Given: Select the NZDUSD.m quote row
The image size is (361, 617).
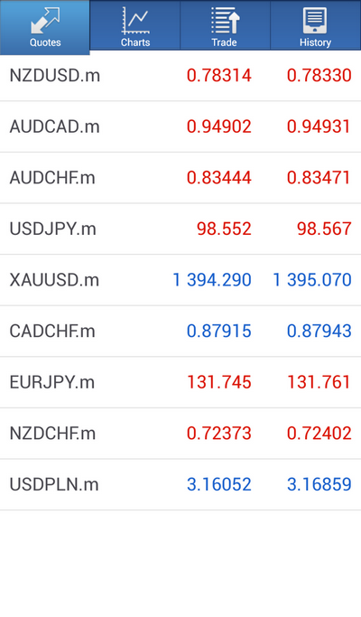Looking at the screenshot, I should click(180, 76).
